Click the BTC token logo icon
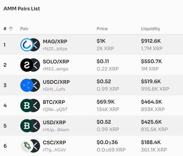The width and height of the screenshot is (183, 156). 27,105
